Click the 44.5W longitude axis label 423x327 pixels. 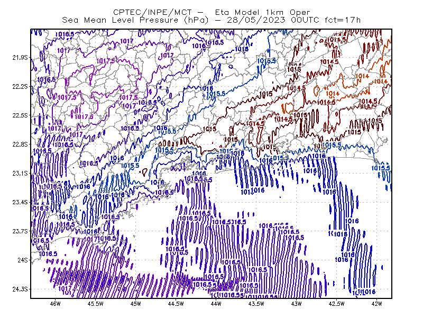(176, 304)
